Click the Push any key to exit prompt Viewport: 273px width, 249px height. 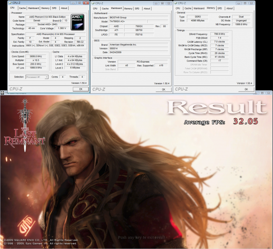click(142, 237)
